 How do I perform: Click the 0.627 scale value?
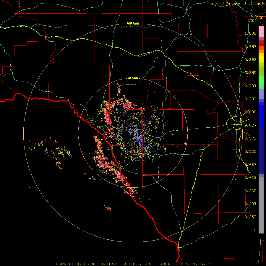click(250, 125)
